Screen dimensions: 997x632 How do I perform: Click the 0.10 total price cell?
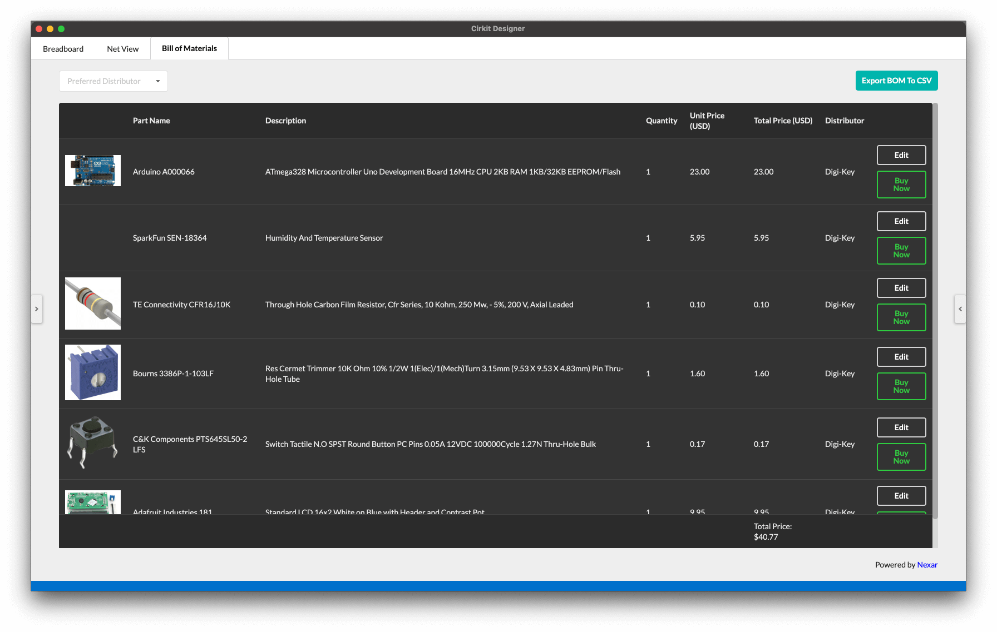[761, 305]
